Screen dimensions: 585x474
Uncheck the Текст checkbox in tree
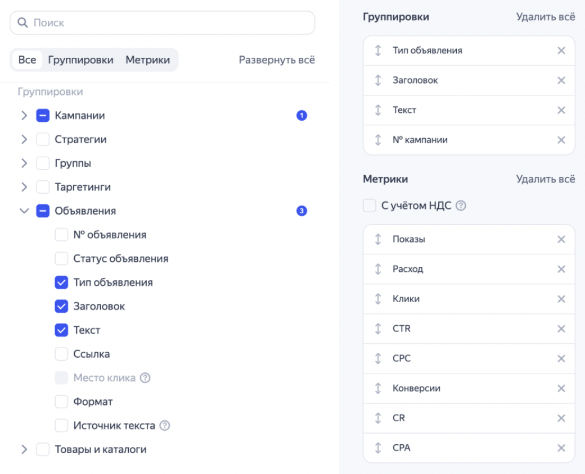coord(61,330)
